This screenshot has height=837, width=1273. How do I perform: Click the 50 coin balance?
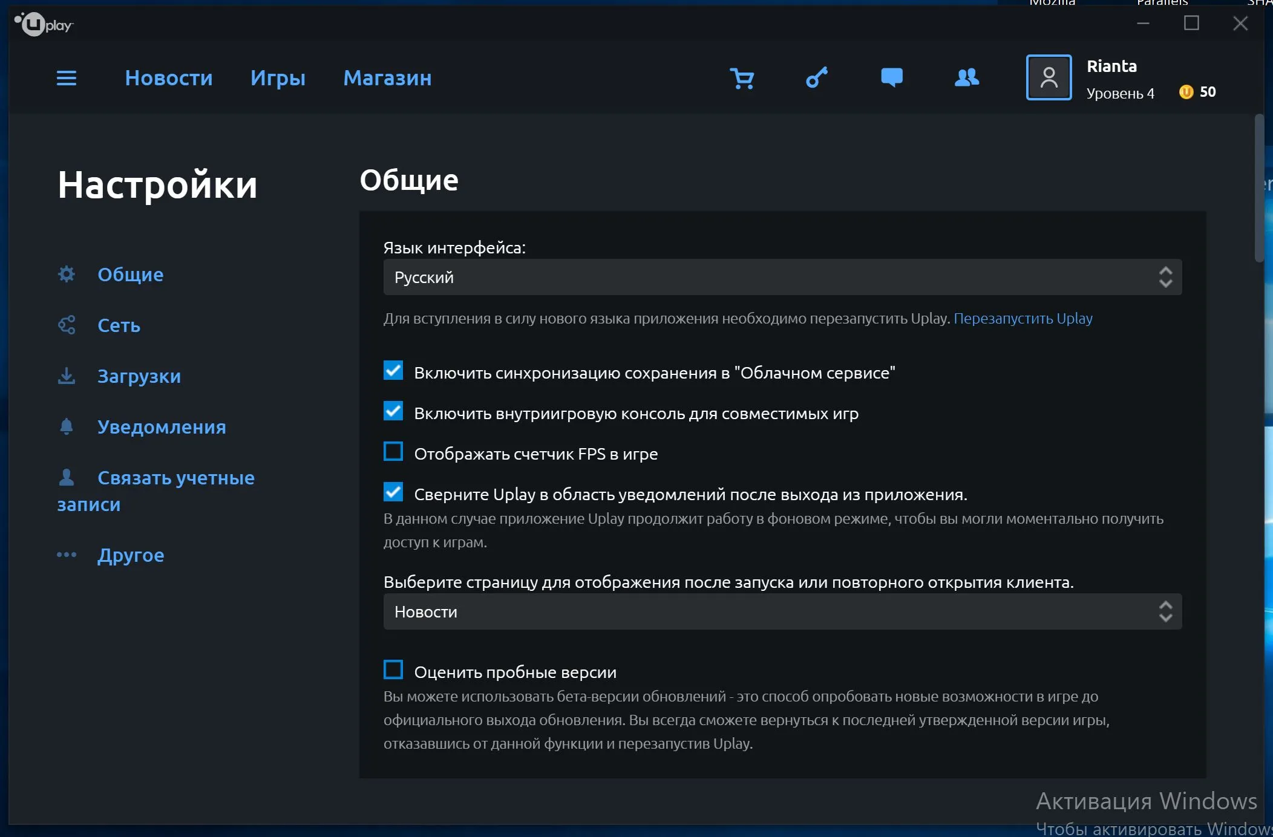1208,92
